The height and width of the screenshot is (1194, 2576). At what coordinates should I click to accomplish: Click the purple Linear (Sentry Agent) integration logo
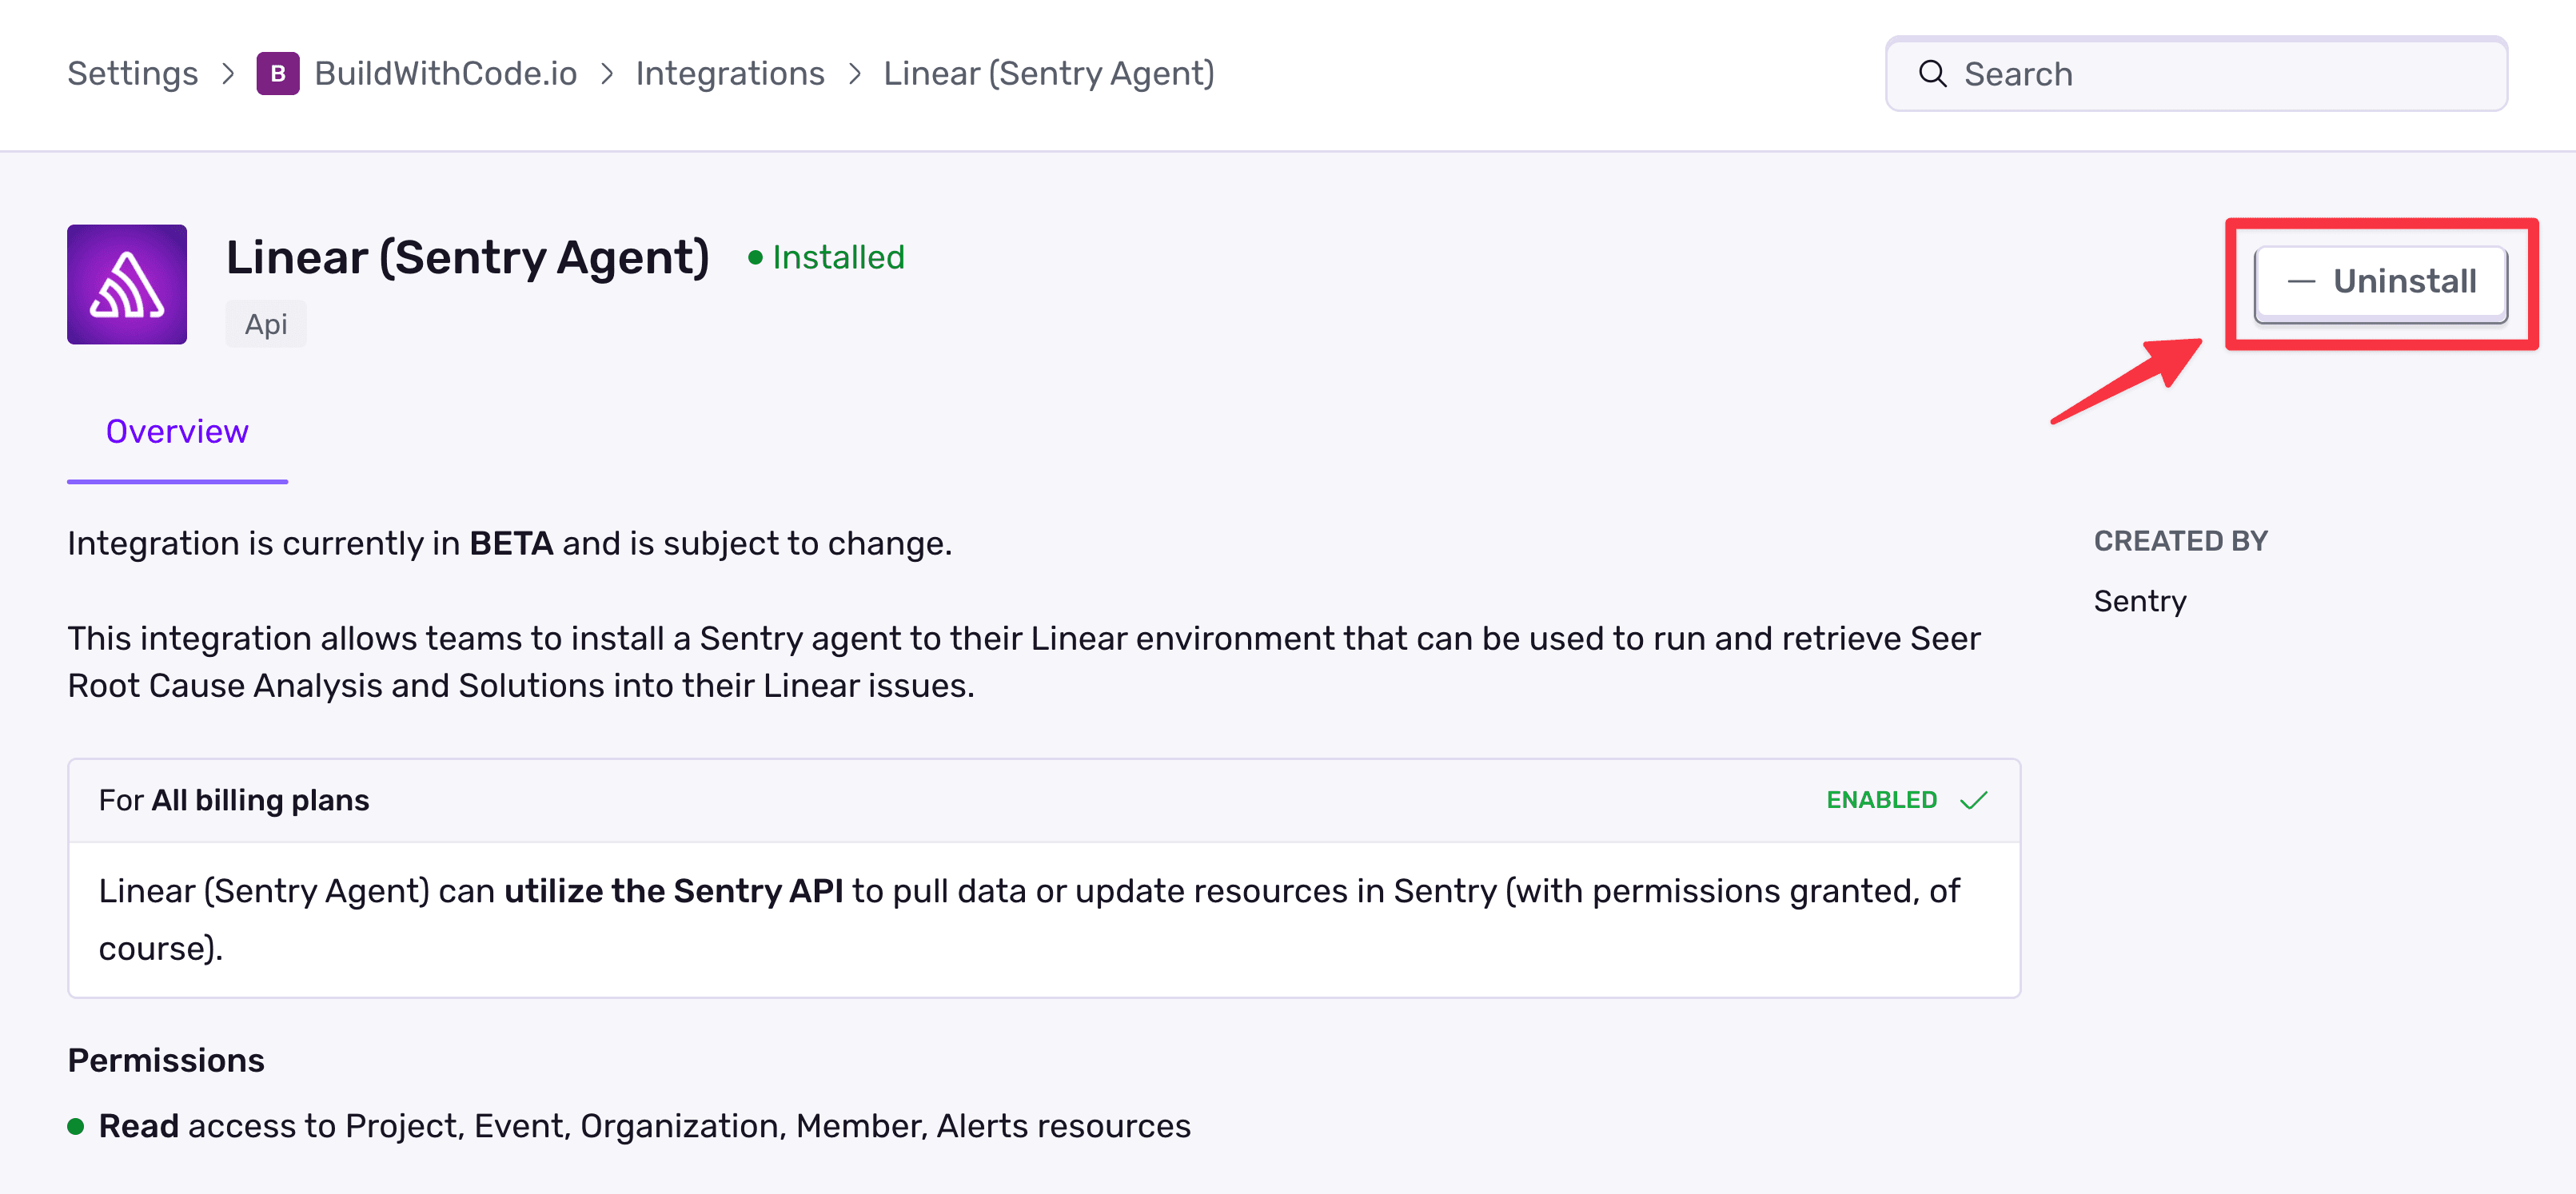pyautogui.click(x=126, y=284)
